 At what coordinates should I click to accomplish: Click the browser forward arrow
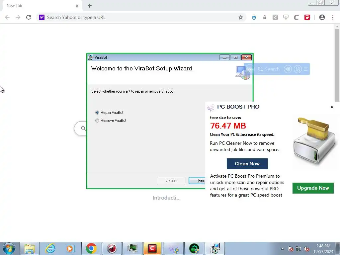point(18,17)
